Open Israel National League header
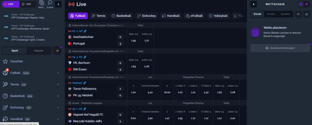Image resolution: width=312 pixels, height=125 pixels. point(85,103)
